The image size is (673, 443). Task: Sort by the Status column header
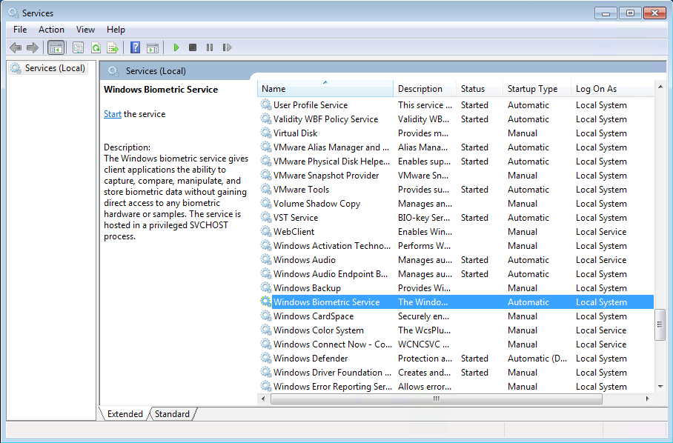pyautogui.click(x=480, y=89)
